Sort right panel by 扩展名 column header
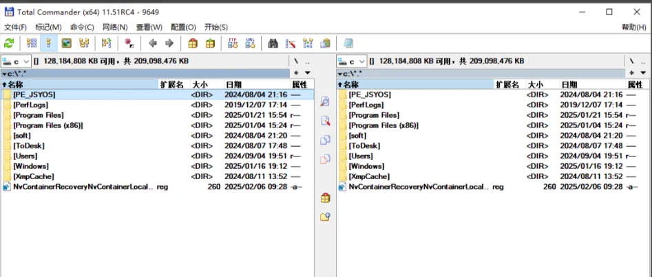 point(509,85)
